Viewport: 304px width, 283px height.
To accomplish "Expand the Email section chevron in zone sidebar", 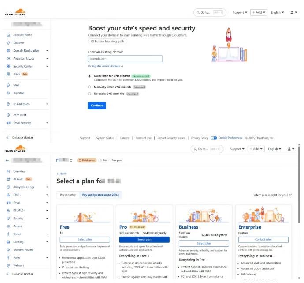I will click(x=47, y=203).
